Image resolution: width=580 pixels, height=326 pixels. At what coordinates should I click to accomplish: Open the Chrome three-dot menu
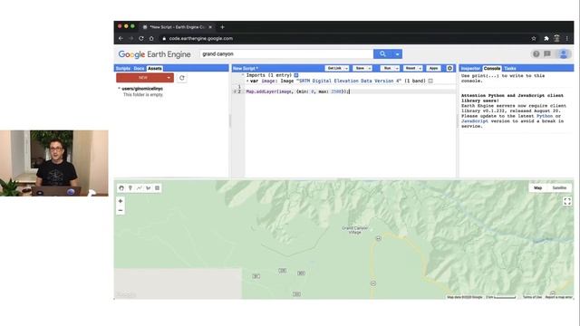tap(566, 38)
